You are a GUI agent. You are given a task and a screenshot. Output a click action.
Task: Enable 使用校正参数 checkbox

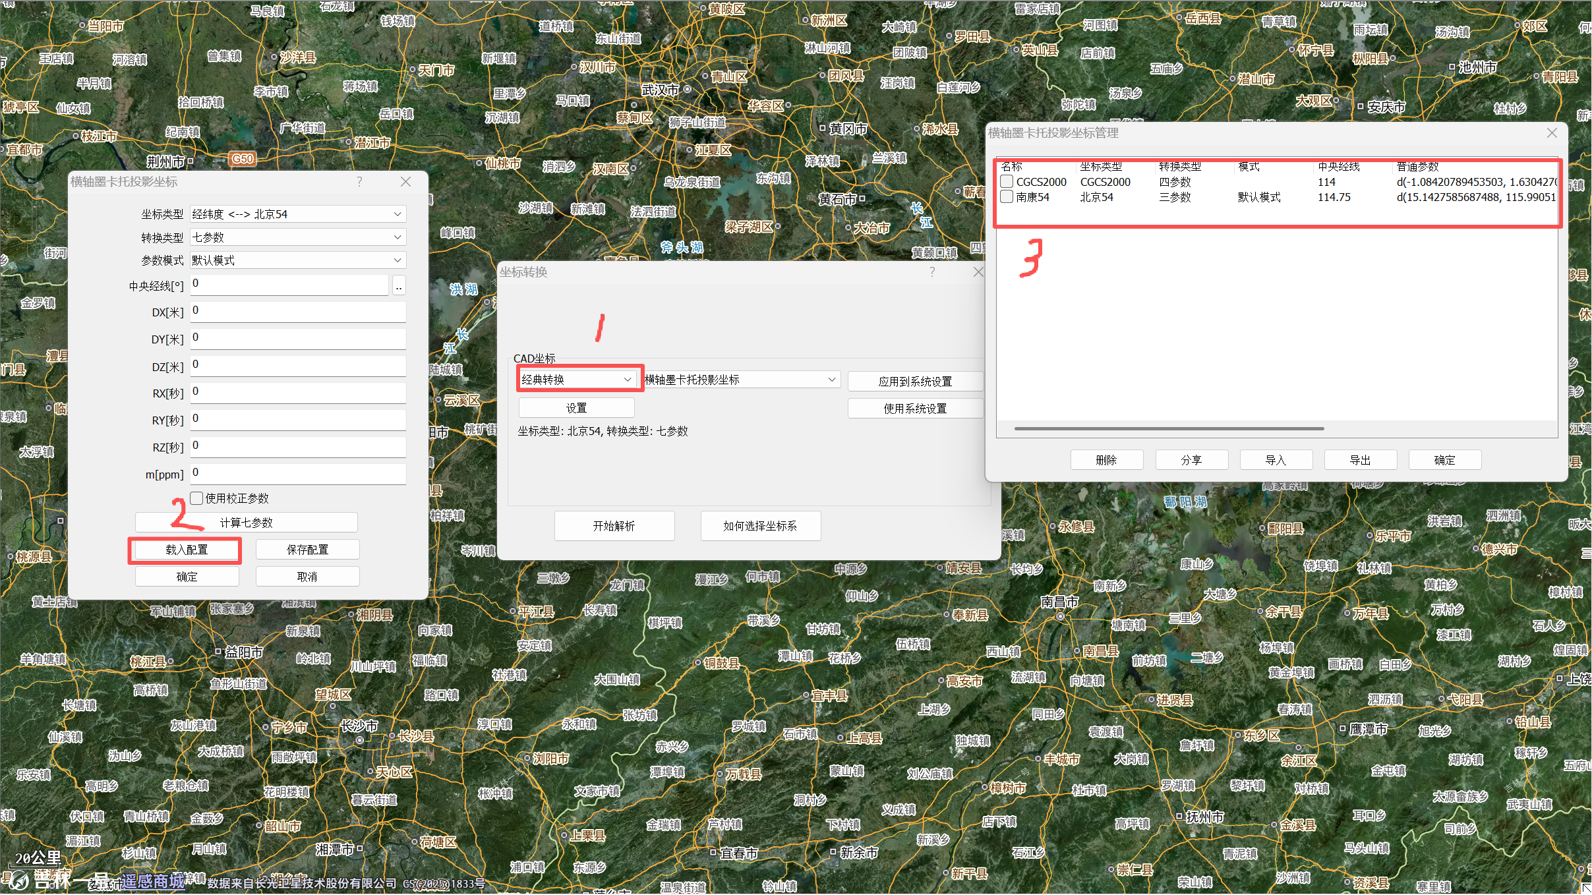pos(196,498)
